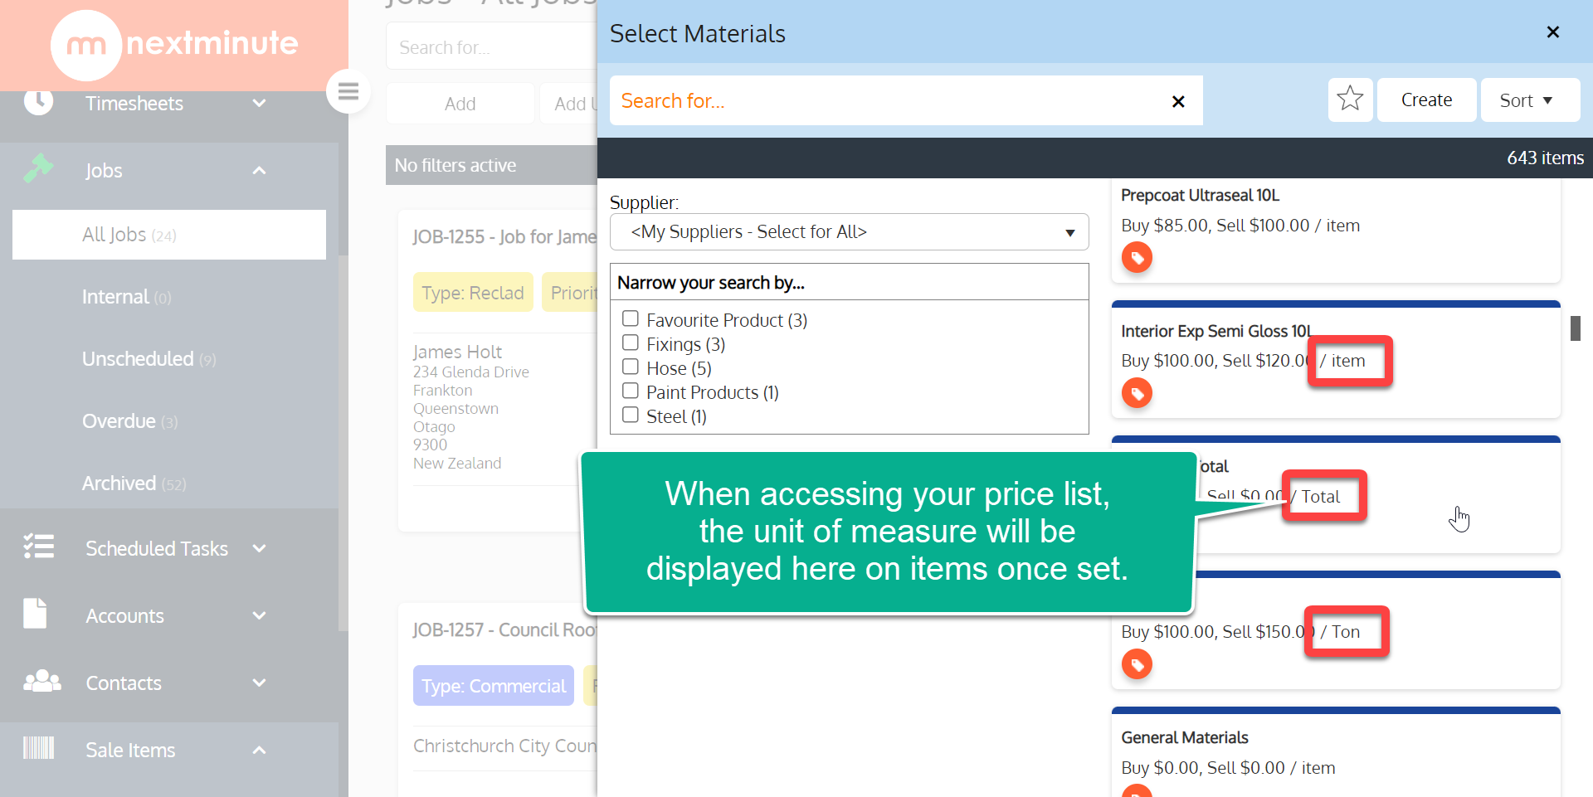The image size is (1593, 797).
Task: Click the Create button
Action: (x=1426, y=100)
